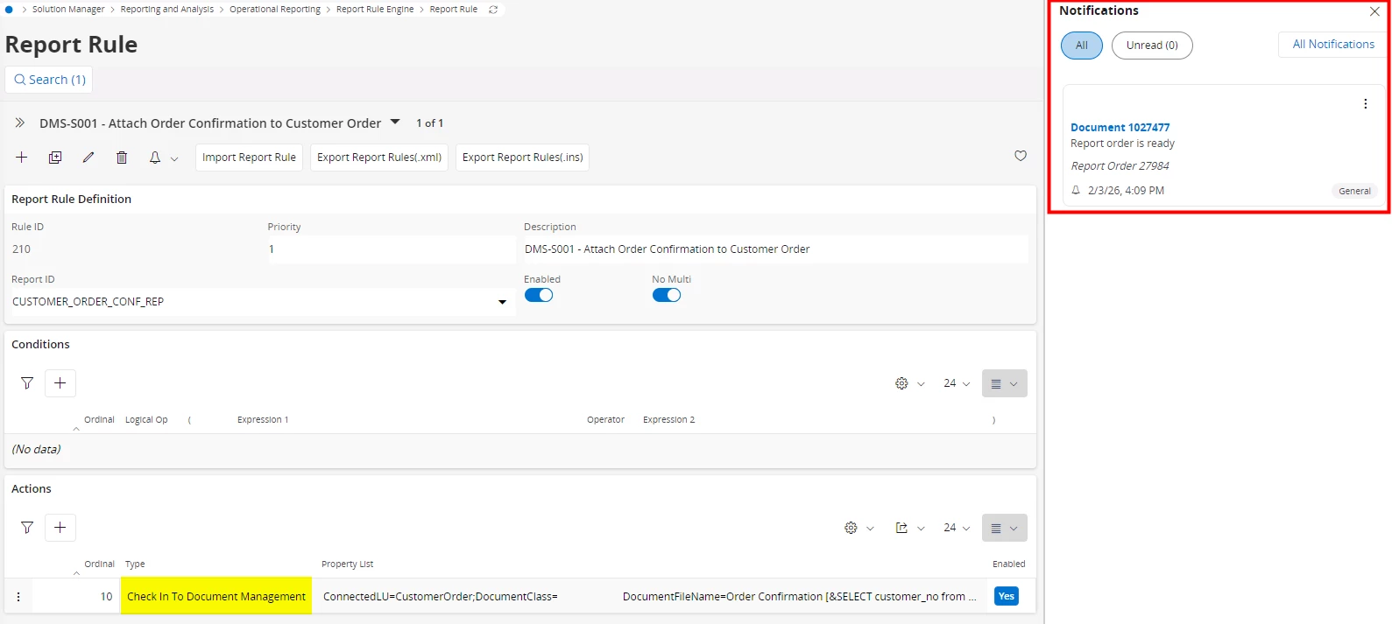Filter the Conditions list
Viewport: 1392px width, 624px height.
pyautogui.click(x=27, y=383)
